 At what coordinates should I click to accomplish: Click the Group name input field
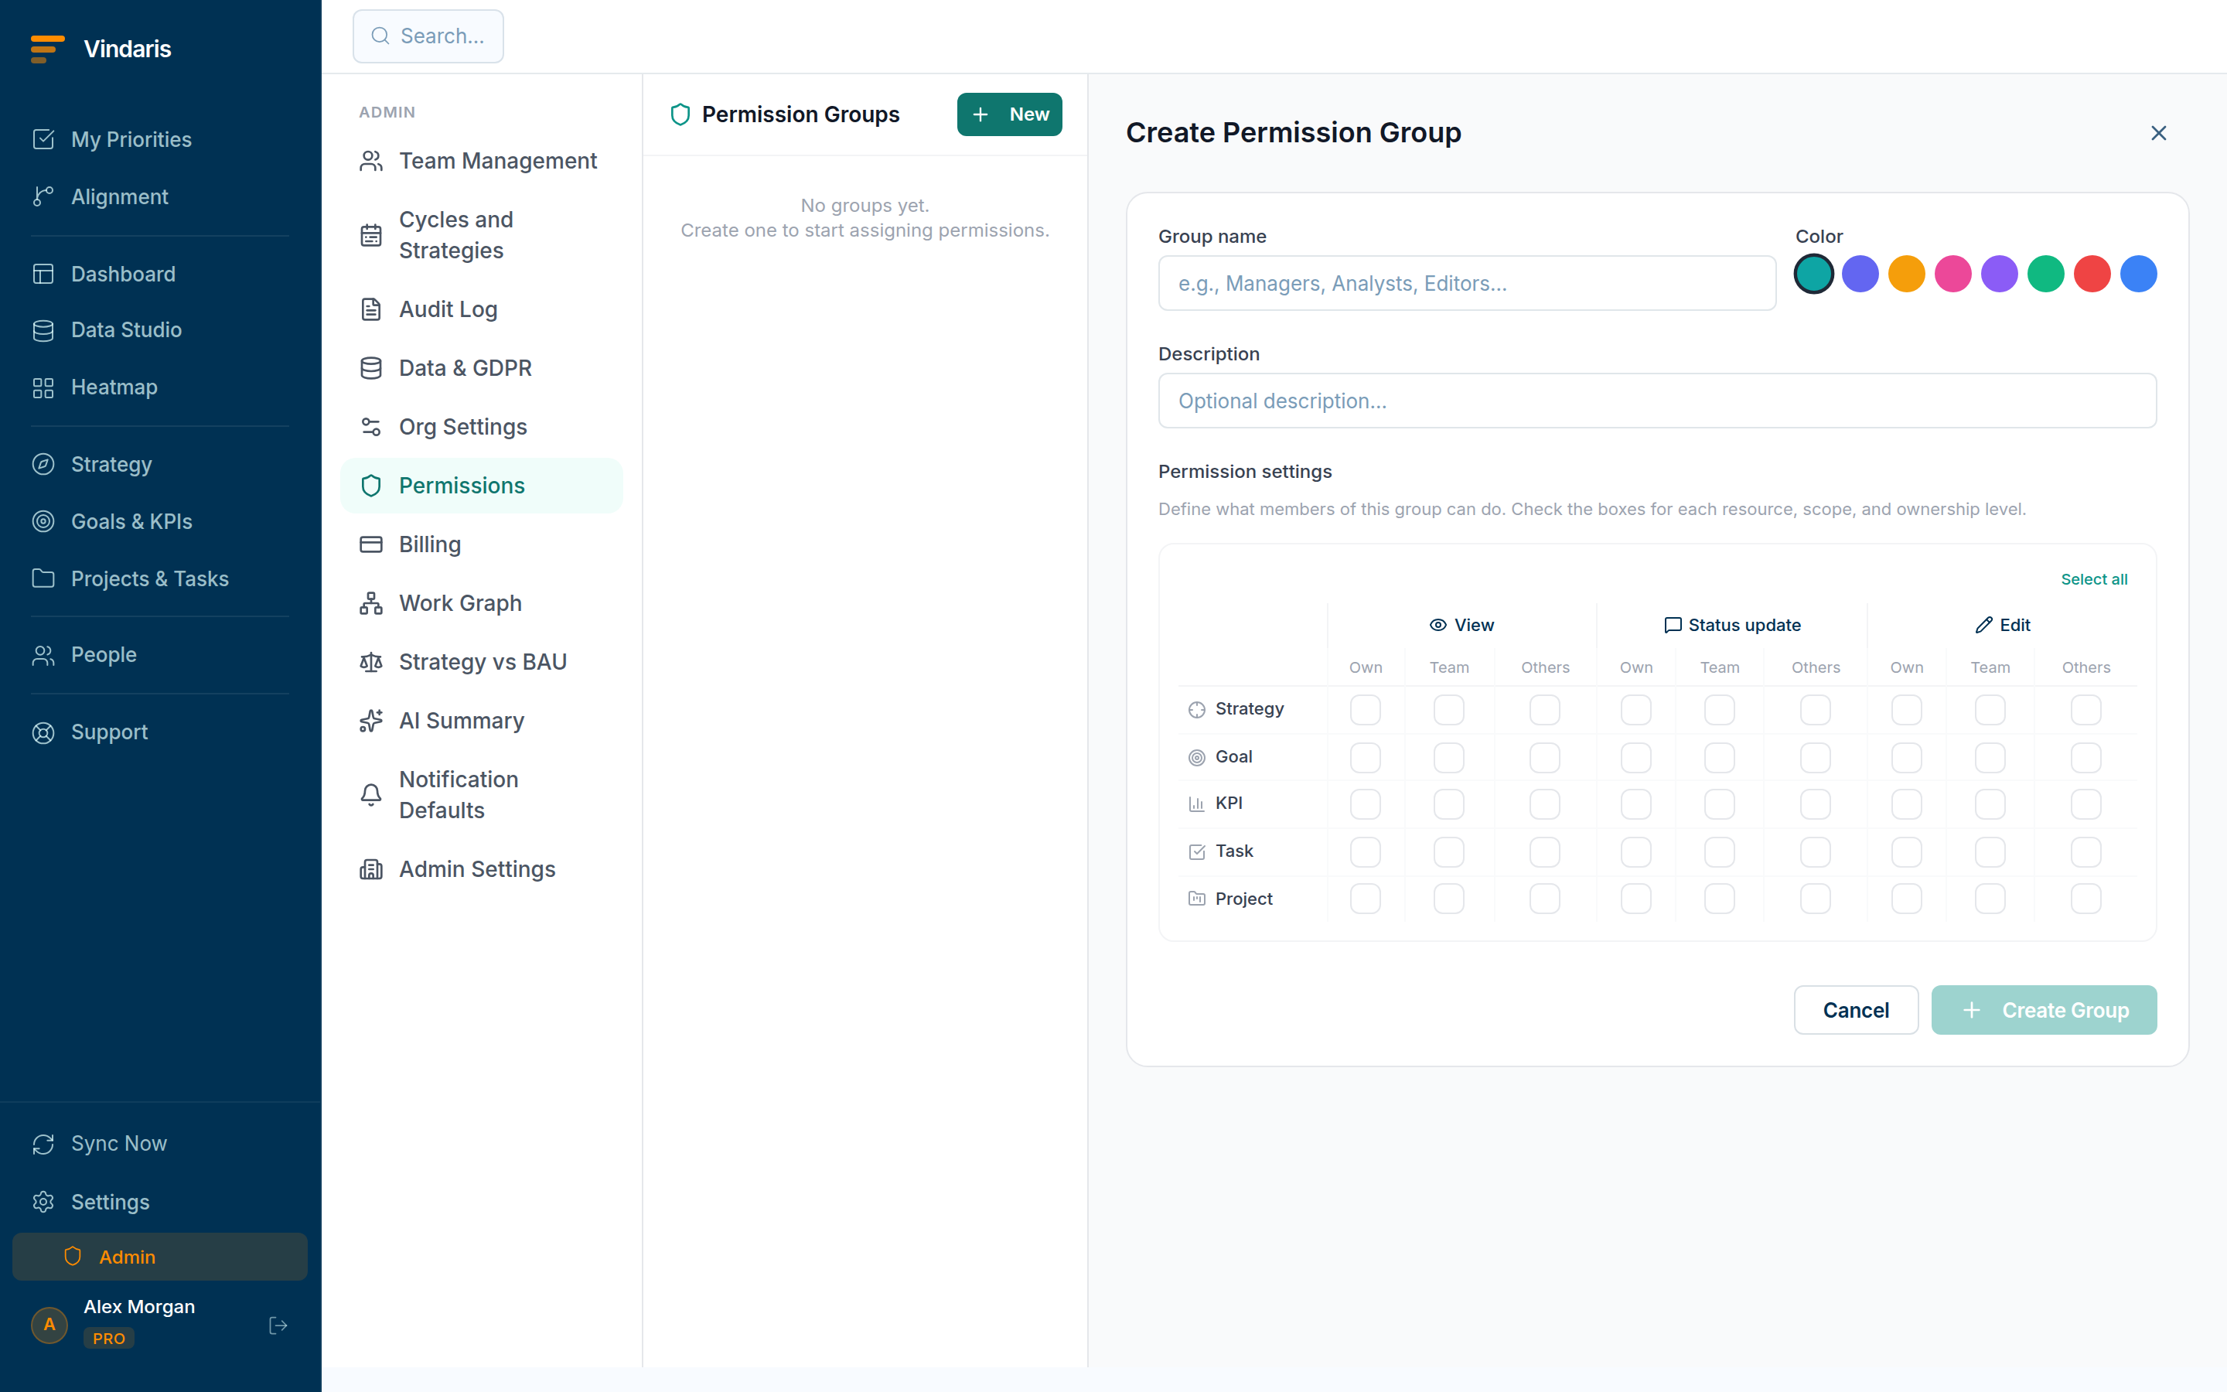point(1467,284)
